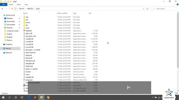Open the View ribbon tab

(26, 4)
